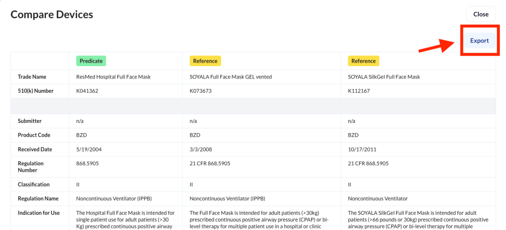The width and height of the screenshot is (506, 230).
Task: Click received date 5/19/2004
Action: click(x=89, y=149)
